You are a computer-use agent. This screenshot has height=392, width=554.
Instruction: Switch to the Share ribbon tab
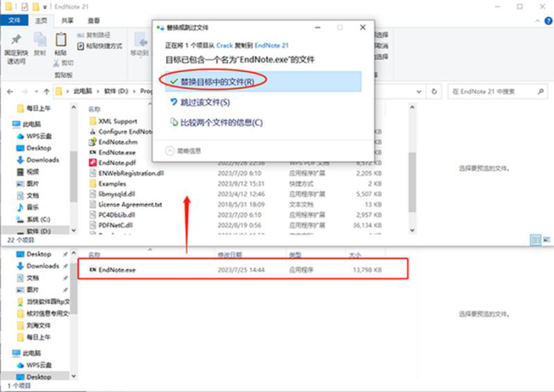tap(67, 21)
